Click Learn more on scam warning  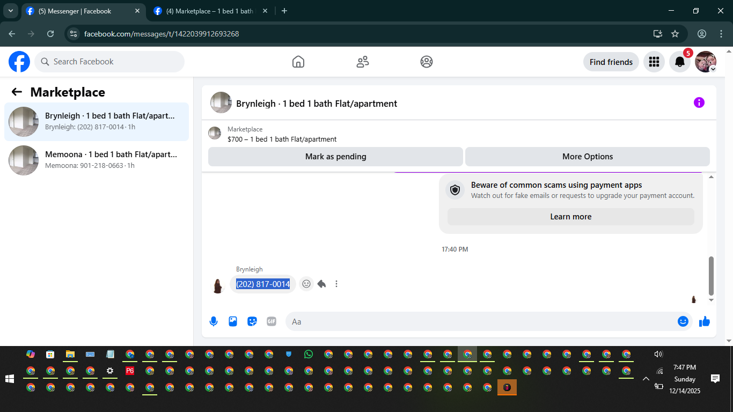tap(571, 217)
